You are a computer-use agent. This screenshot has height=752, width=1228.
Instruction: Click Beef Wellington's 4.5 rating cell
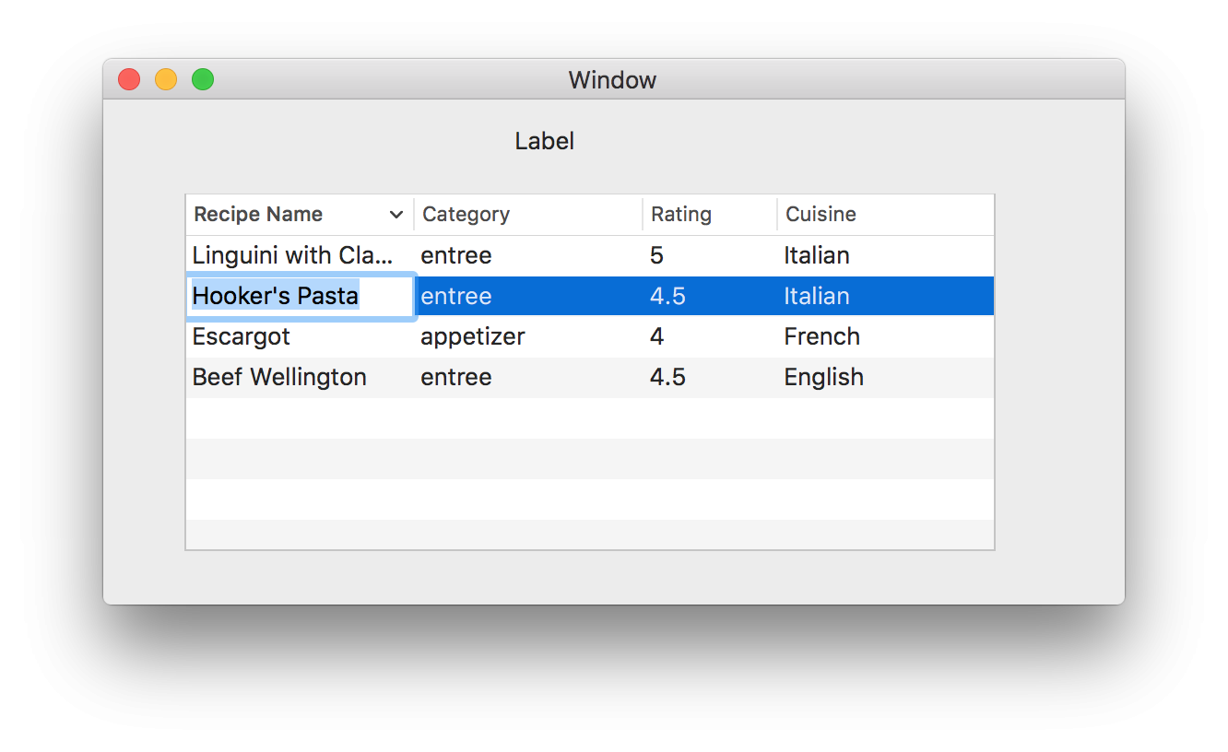coord(667,377)
